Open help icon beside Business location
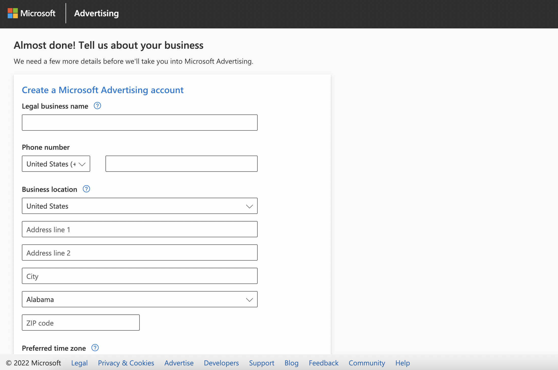Screen dimensions: 558x370 [x=86, y=189]
